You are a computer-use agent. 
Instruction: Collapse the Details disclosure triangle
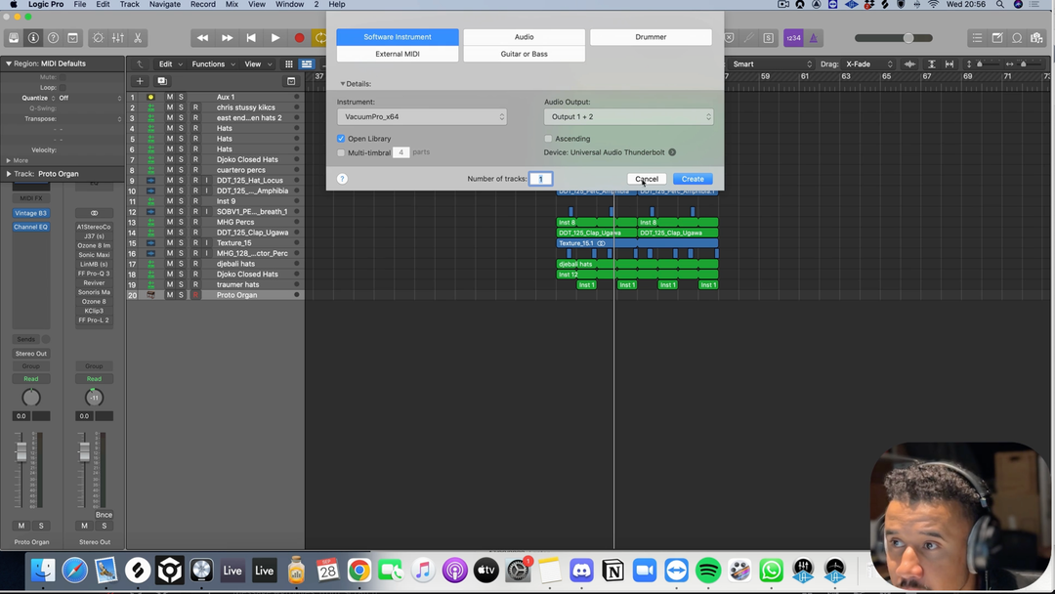343,84
